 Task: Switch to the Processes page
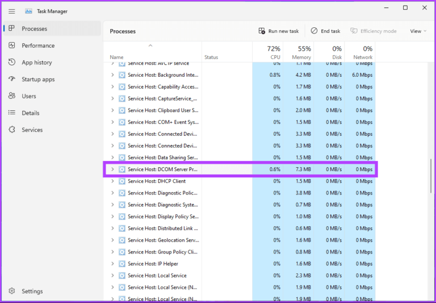52,28
